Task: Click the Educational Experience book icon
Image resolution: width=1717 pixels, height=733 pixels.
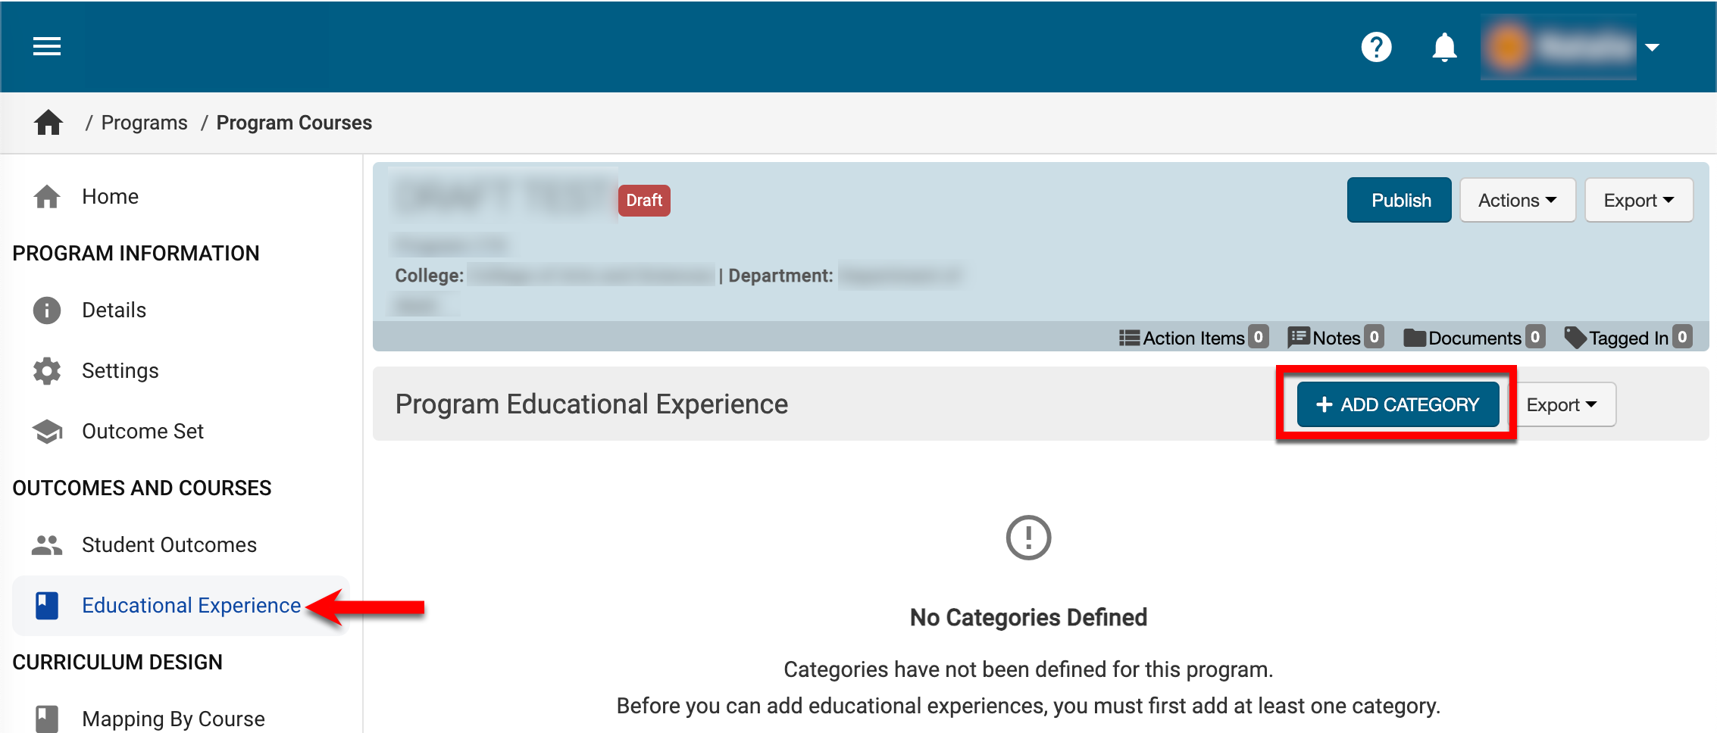Action: point(47,606)
